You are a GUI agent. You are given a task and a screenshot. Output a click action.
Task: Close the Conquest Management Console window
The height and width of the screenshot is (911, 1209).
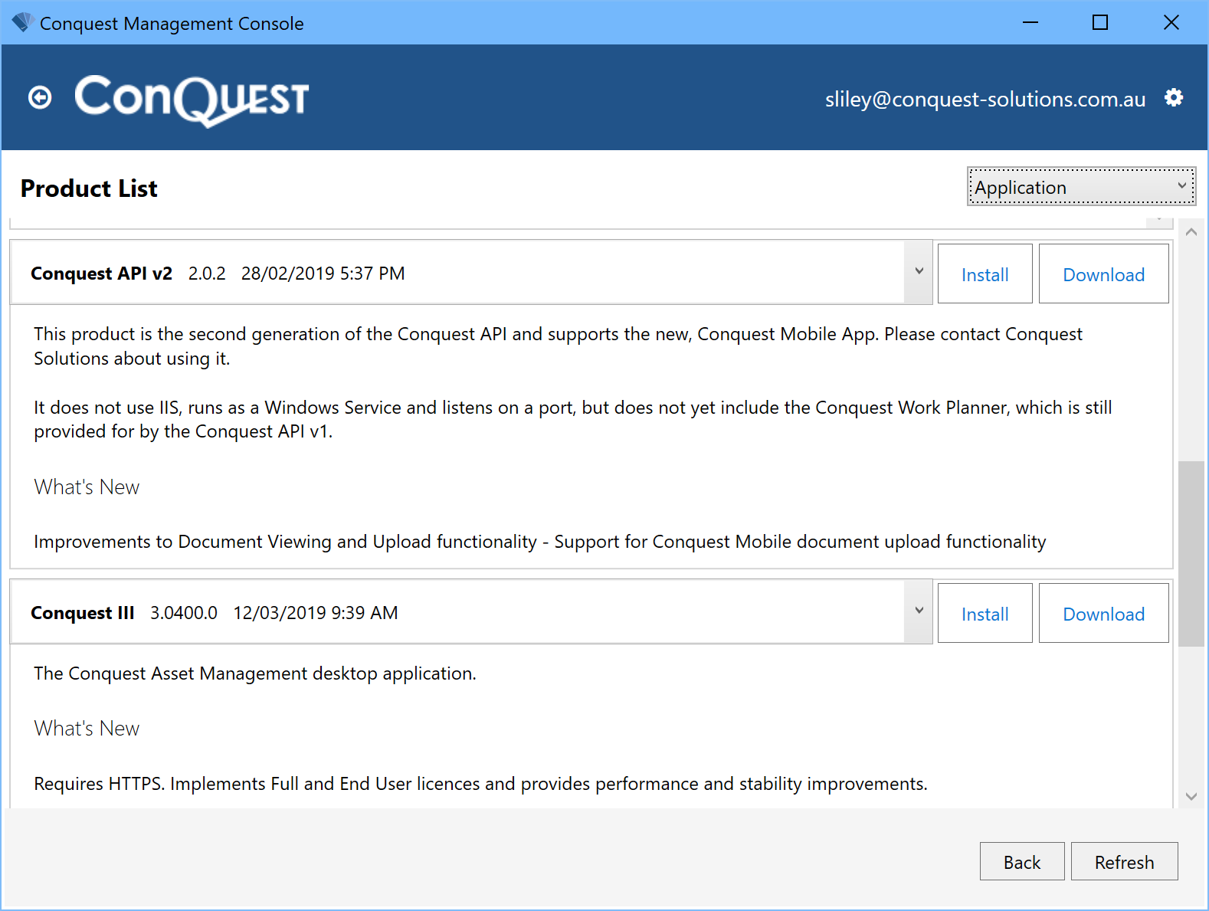(x=1171, y=23)
